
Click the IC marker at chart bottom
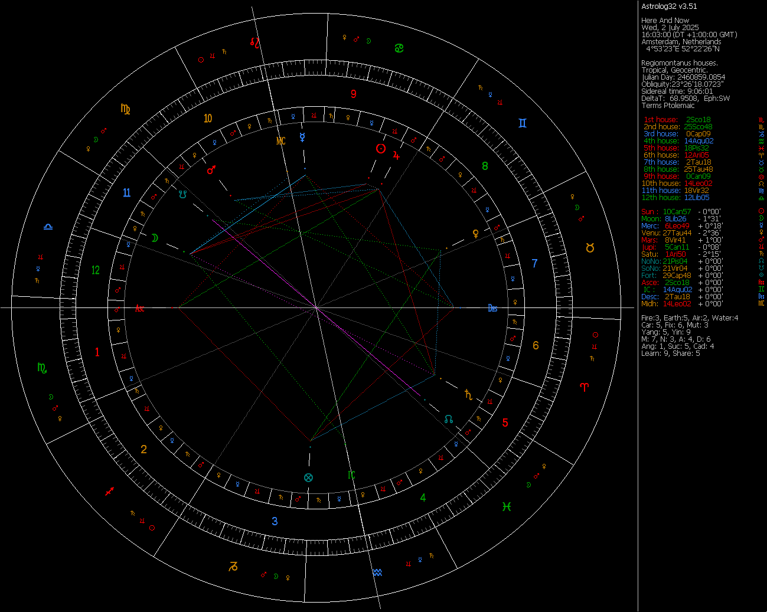click(351, 474)
